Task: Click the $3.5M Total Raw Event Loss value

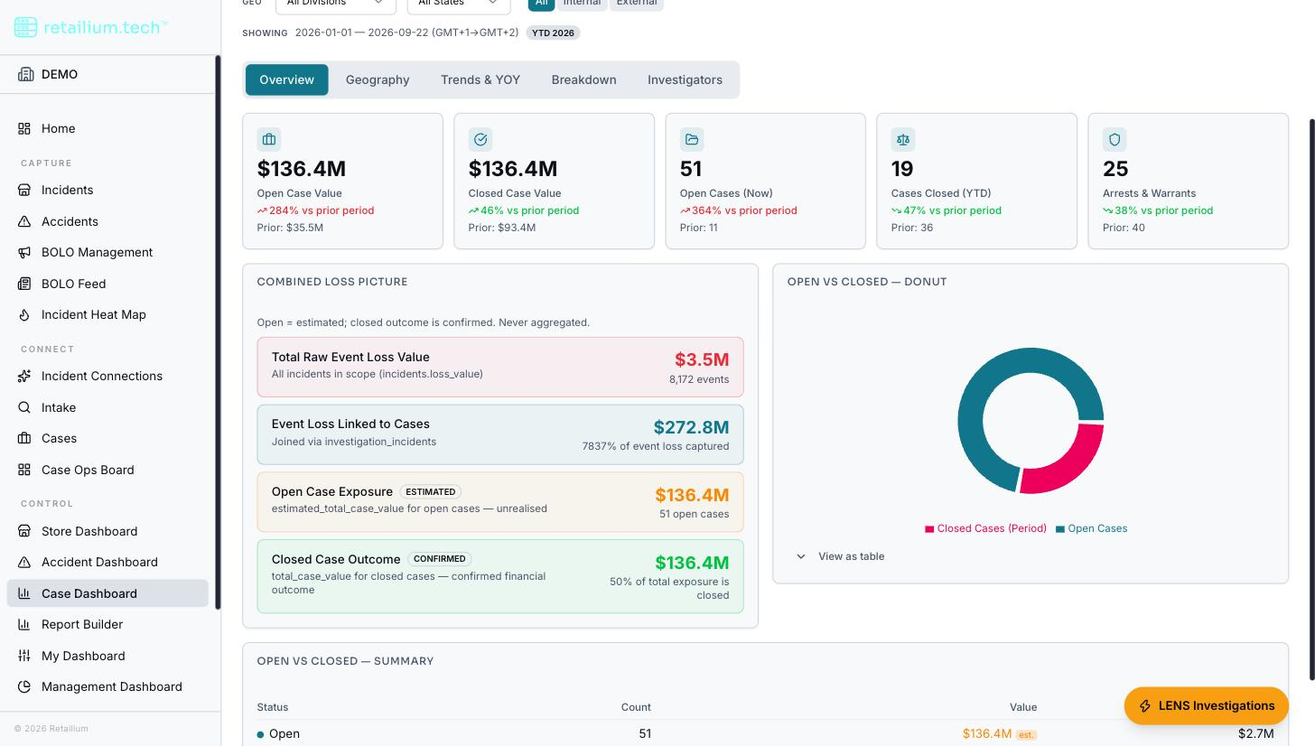Action: [x=702, y=359]
